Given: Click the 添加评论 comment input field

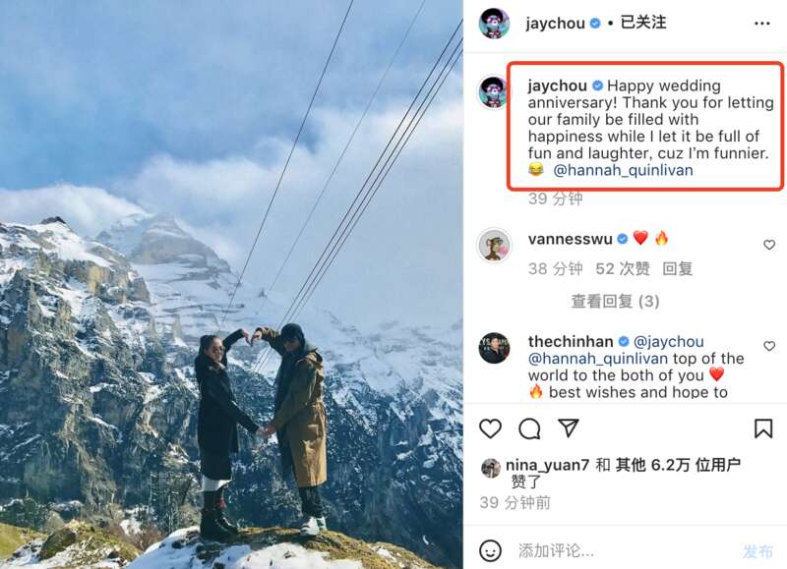Looking at the screenshot, I should [x=625, y=551].
